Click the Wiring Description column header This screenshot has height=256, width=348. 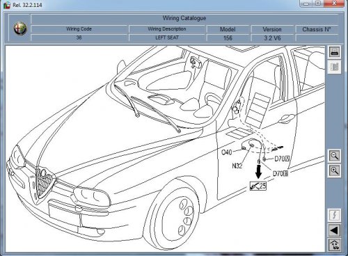tap(167, 29)
